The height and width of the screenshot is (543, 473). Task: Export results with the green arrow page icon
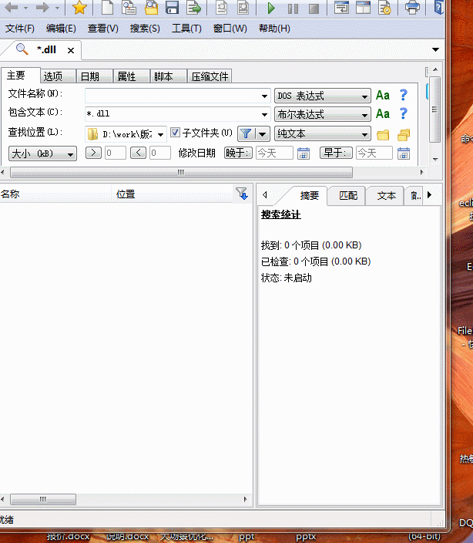coord(193,8)
